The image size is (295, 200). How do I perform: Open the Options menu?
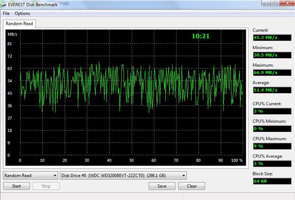coord(22,14)
